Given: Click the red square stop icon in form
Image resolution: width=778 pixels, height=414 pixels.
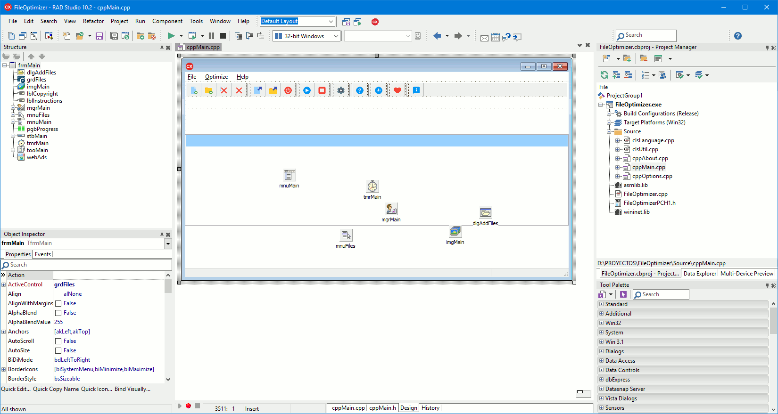Looking at the screenshot, I should (x=322, y=90).
